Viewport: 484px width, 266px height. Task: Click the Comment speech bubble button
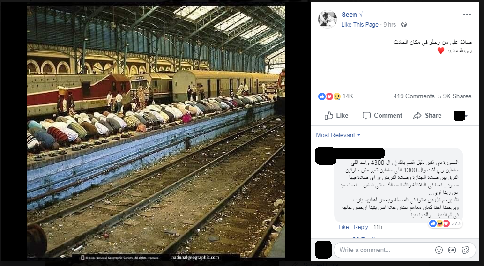click(x=382, y=115)
